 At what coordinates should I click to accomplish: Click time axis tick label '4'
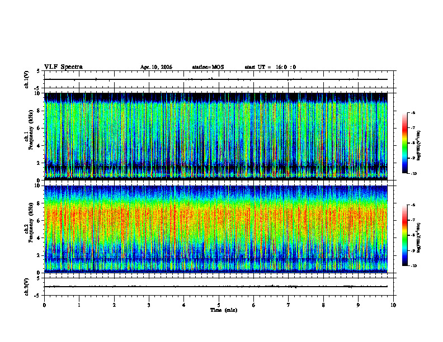(183, 305)
